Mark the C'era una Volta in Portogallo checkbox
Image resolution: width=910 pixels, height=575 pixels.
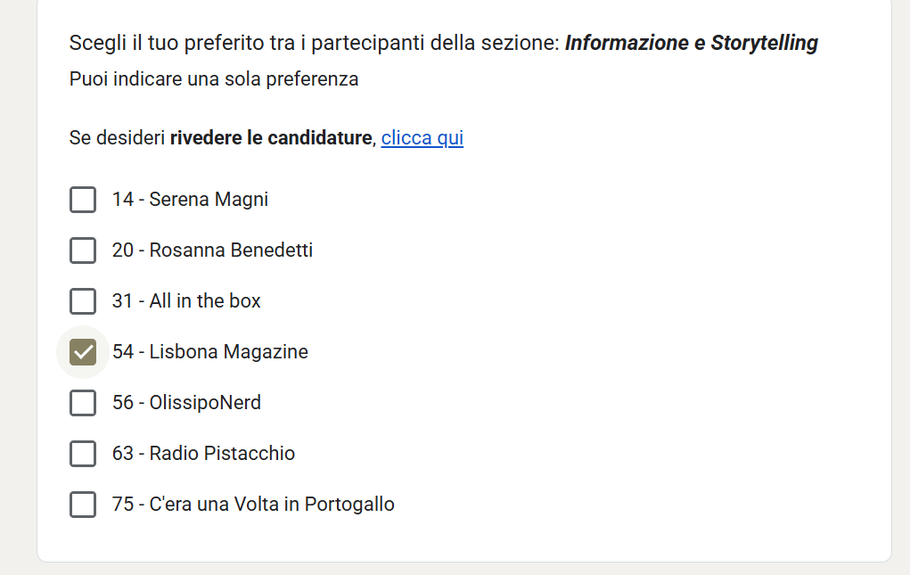(x=83, y=505)
